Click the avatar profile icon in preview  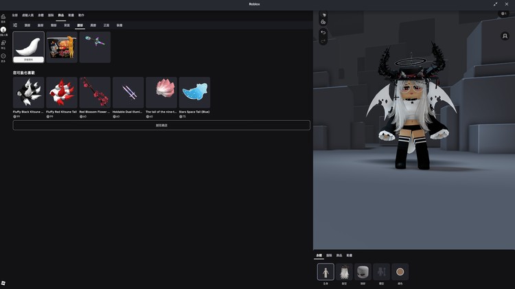click(505, 36)
